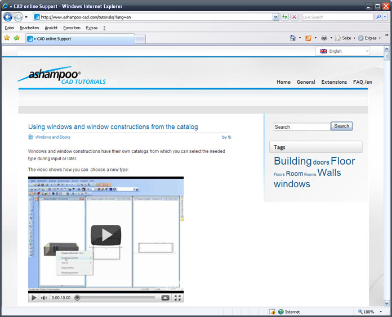The image size is (392, 317).
Task: Click the Refresh page icon
Action: point(285,17)
